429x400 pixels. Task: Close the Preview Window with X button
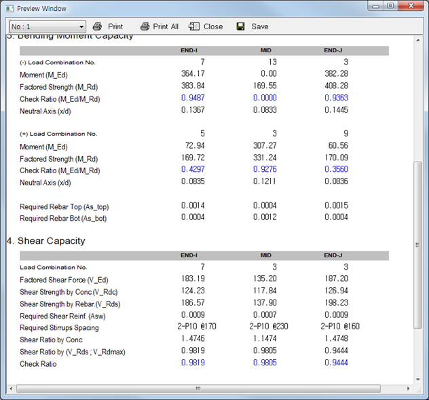point(411,5)
